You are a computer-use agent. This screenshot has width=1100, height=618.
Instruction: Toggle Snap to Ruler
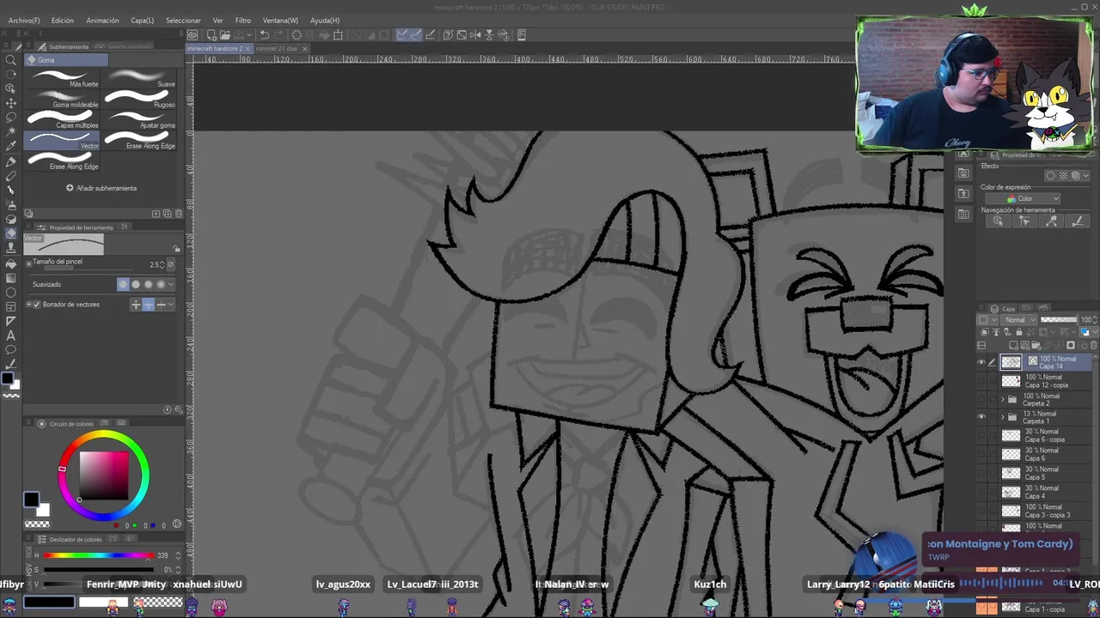pyautogui.click(x=402, y=35)
